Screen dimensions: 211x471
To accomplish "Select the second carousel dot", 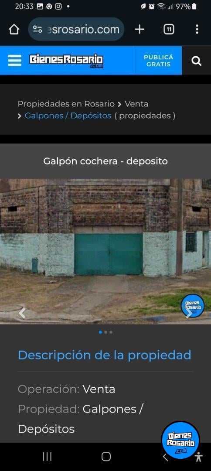I will tap(105, 332).
